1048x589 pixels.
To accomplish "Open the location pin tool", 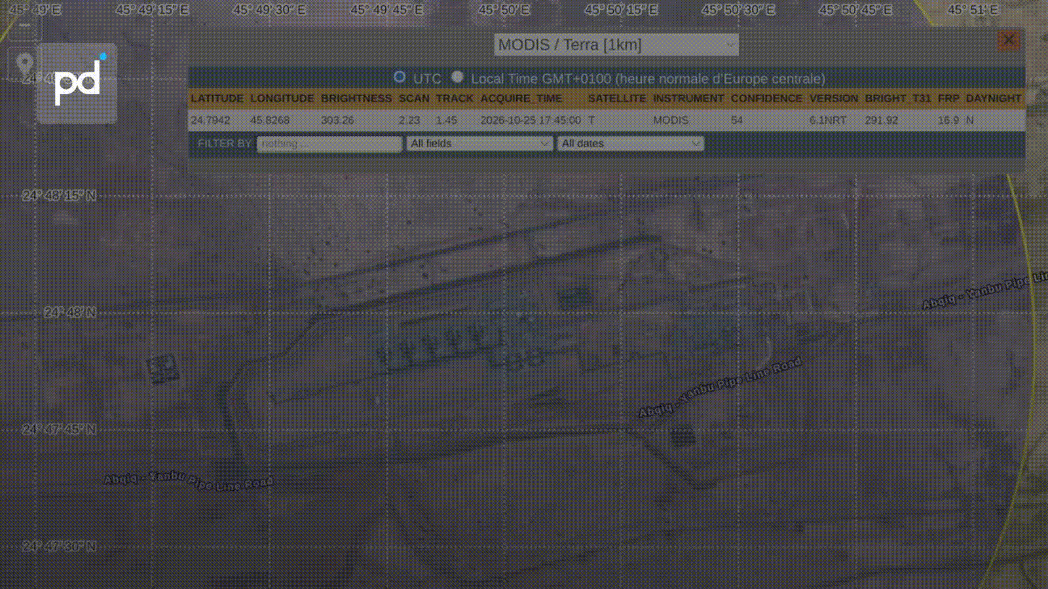I will coord(24,65).
